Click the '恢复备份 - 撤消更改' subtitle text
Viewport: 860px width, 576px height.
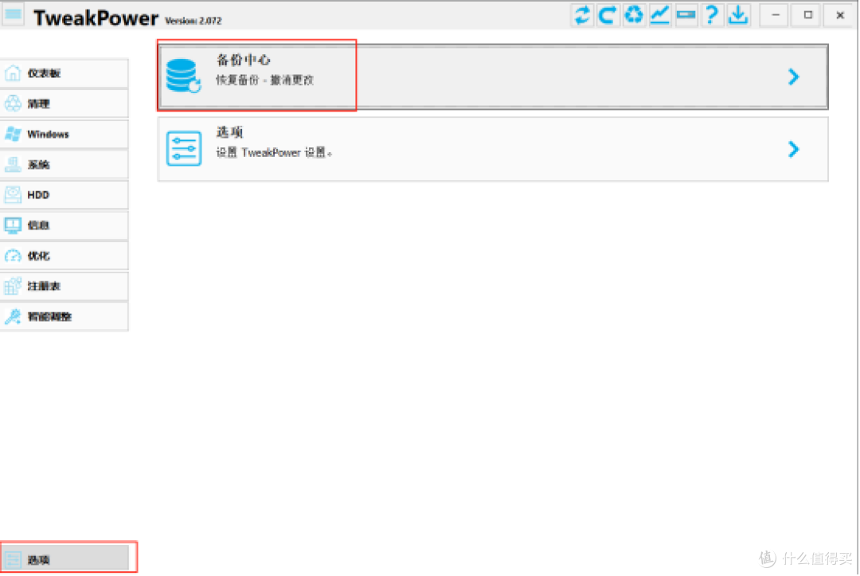[x=264, y=80]
